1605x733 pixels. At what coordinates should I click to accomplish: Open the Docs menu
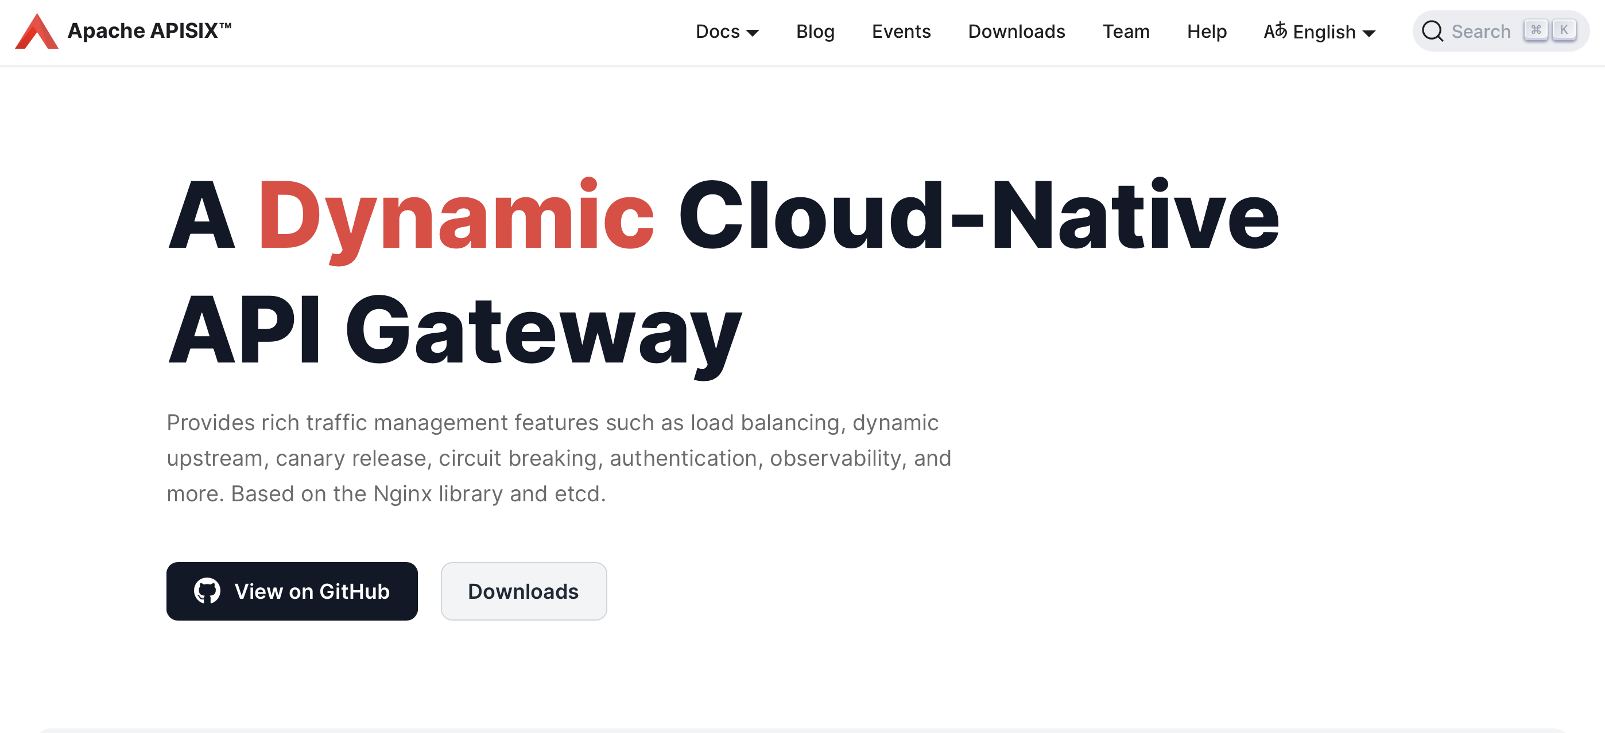(x=717, y=31)
